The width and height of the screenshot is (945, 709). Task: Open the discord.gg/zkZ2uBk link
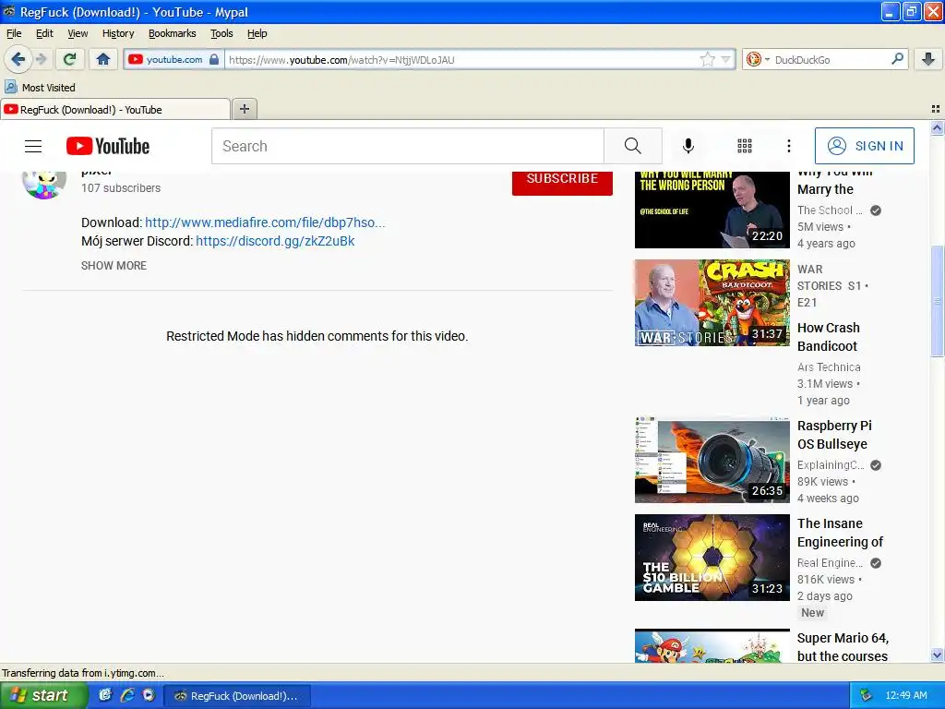275,241
